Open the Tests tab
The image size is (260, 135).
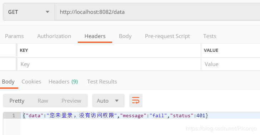(210, 36)
